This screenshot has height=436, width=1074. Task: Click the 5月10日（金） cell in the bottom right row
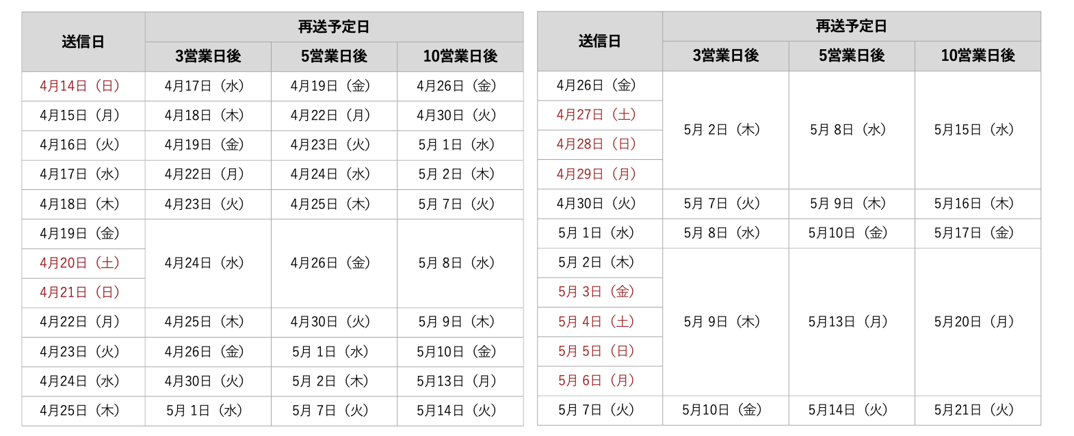click(x=725, y=410)
